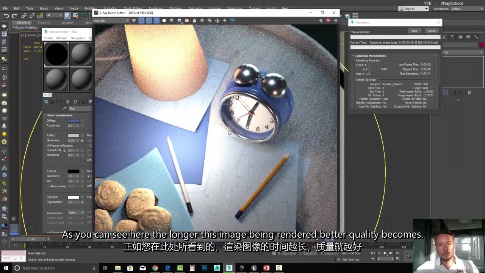Toggle the Fresnel reflections checkbox
Viewport: 485px width, 273px height.
click(48, 146)
